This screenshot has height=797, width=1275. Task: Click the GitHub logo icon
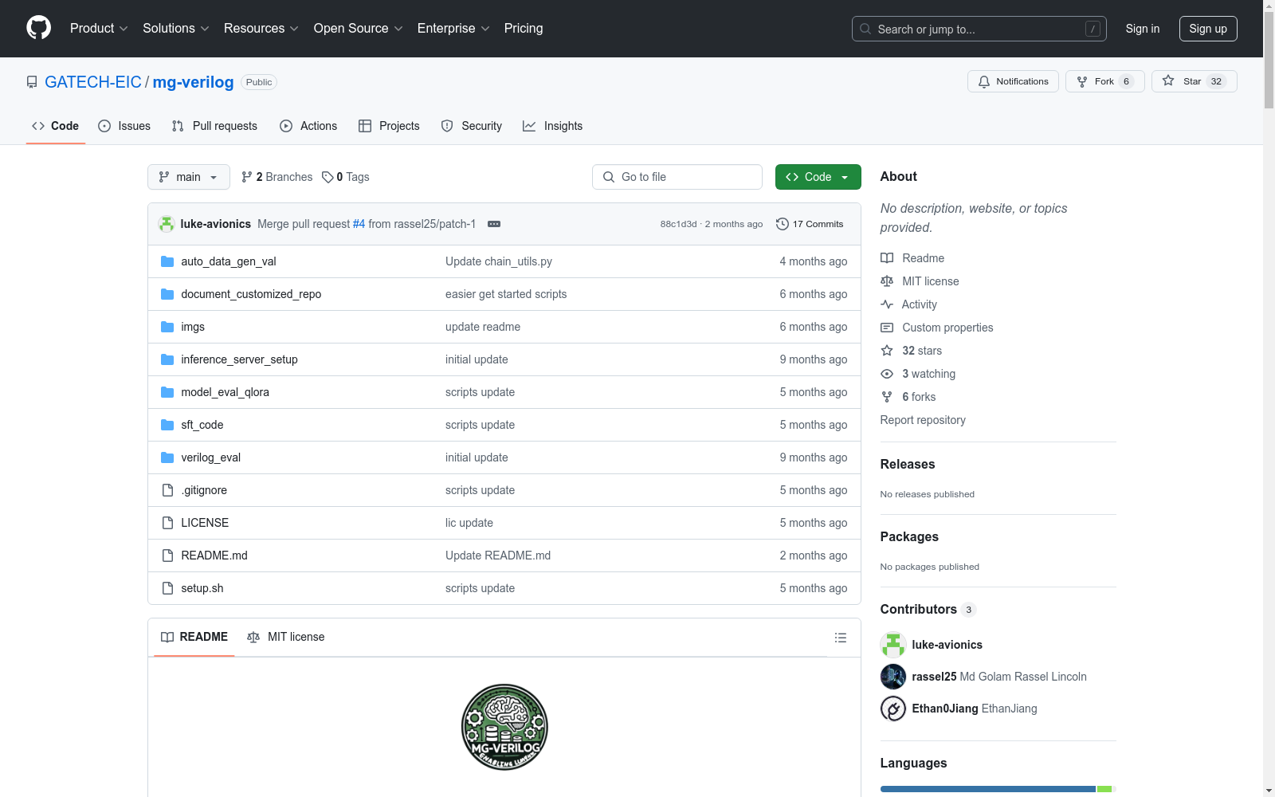(38, 28)
